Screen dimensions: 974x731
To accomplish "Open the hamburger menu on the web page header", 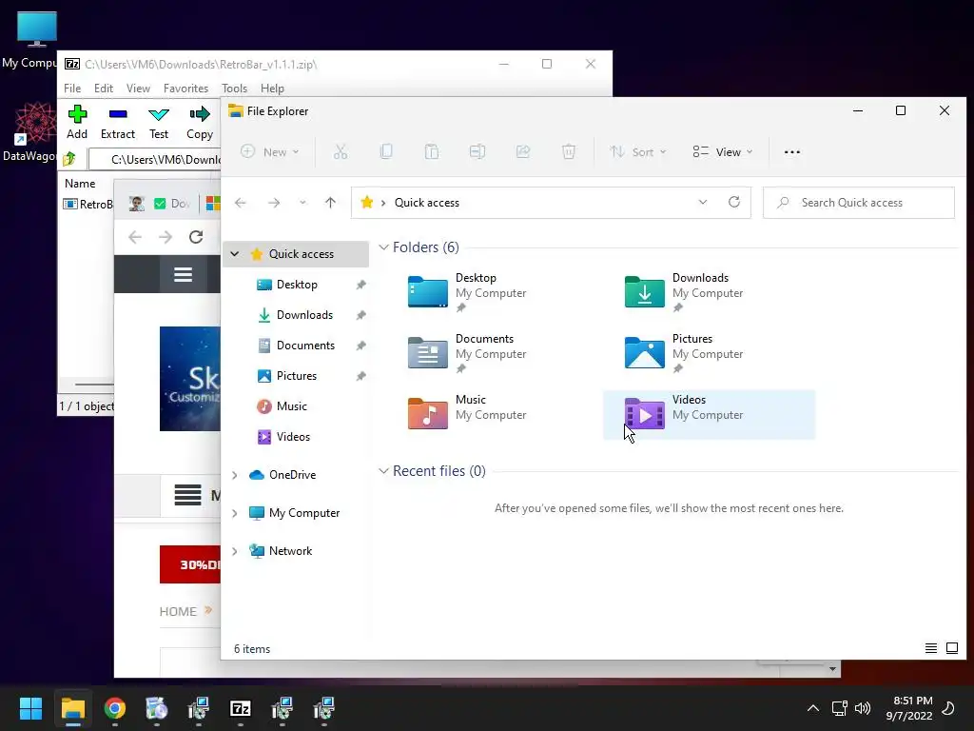I will coord(183,274).
